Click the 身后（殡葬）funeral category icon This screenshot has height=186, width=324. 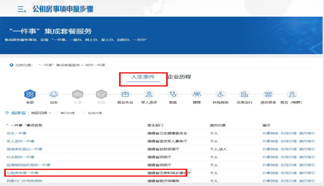click(292, 95)
